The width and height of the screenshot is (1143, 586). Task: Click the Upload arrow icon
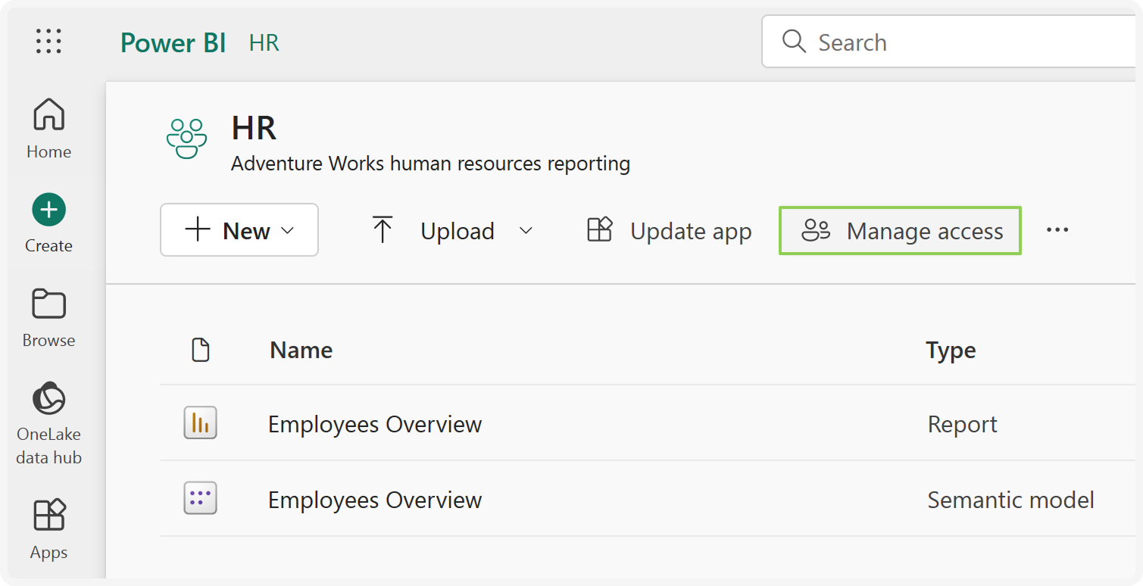[x=383, y=229]
